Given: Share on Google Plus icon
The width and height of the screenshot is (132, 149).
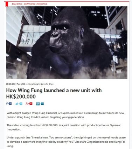Looking at the screenshot, I should coord(27,104).
